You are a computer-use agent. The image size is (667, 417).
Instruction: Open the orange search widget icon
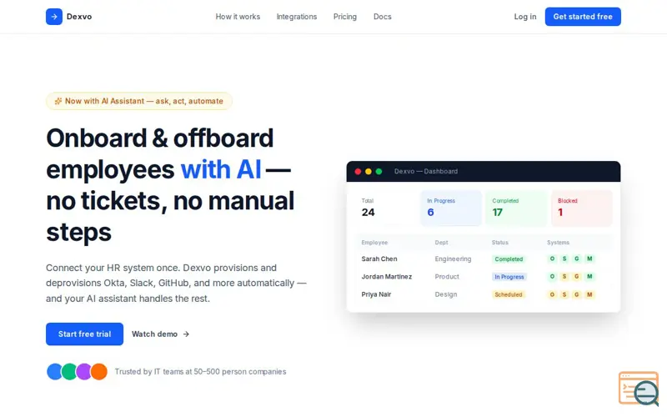(x=639, y=389)
